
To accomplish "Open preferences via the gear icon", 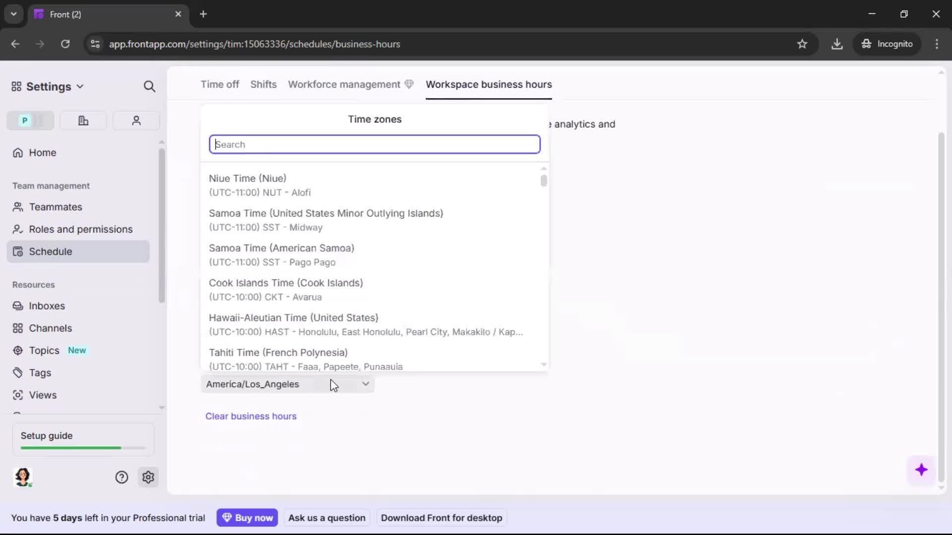I will tap(148, 477).
